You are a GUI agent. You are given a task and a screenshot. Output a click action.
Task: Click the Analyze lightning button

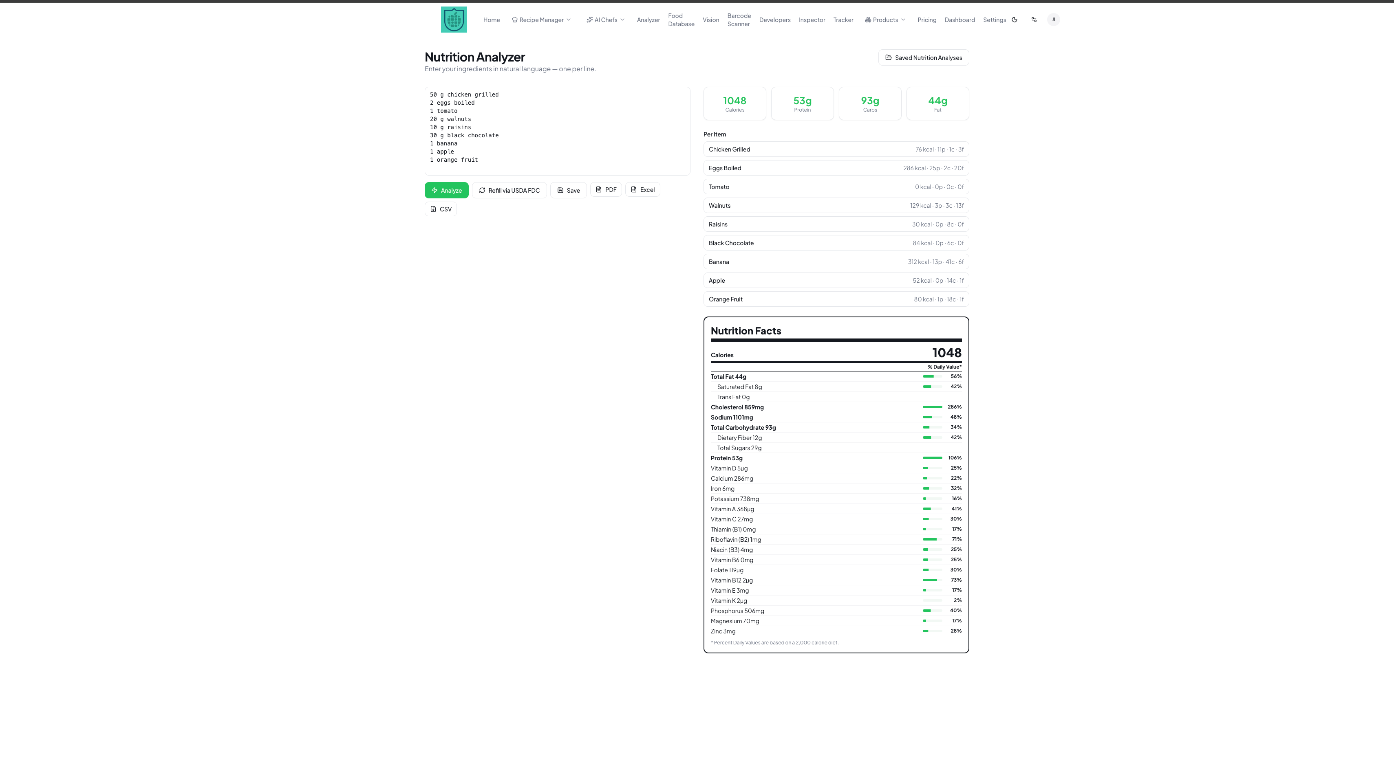click(446, 190)
